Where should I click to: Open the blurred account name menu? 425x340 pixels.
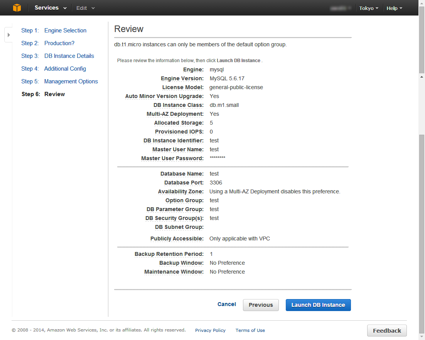pos(341,8)
